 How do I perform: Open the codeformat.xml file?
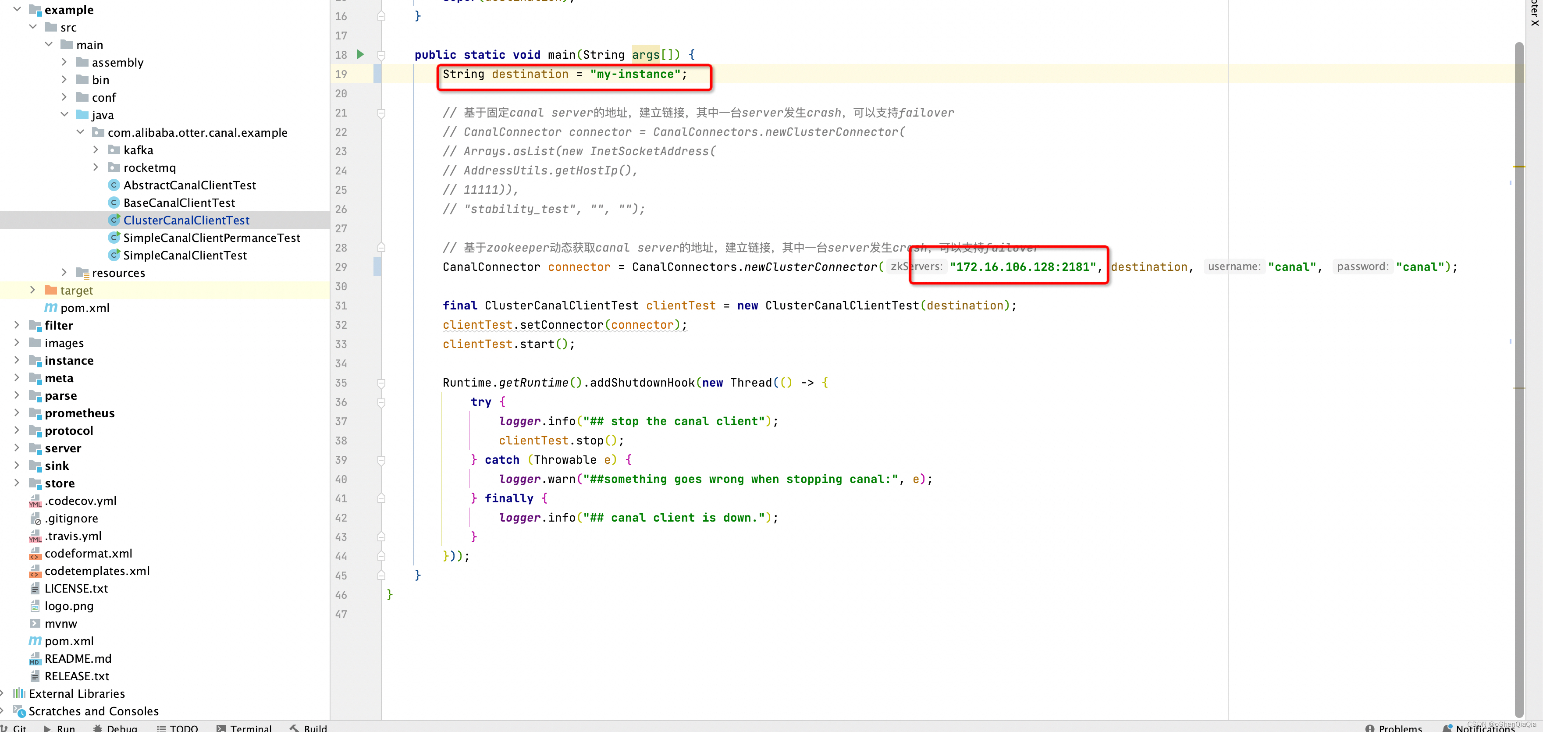[88, 554]
